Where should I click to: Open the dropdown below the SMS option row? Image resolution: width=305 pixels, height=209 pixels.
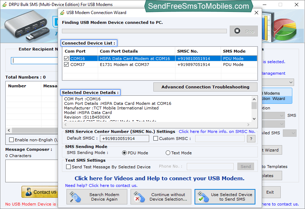[x=273, y=124]
